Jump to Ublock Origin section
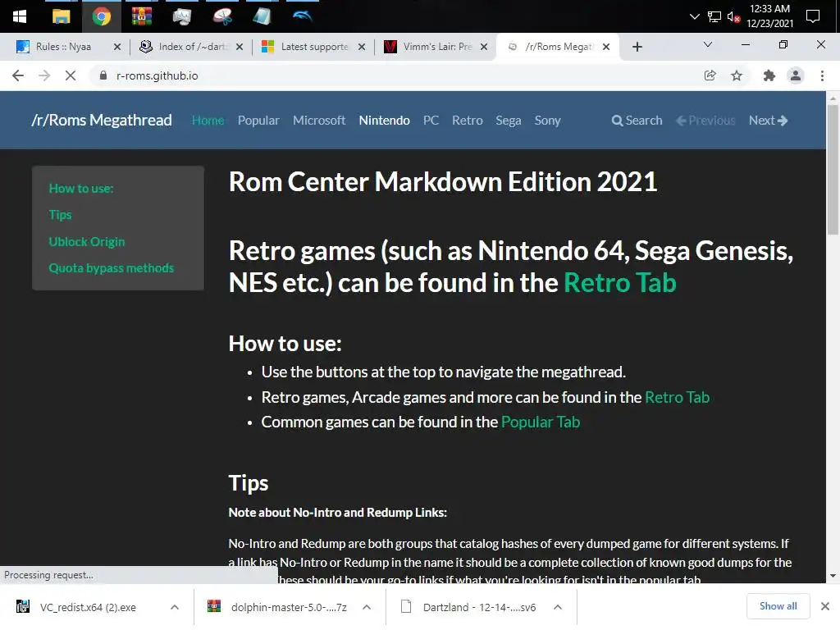Image resolution: width=840 pixels, height=630 pixels. [x=87, y=242]
